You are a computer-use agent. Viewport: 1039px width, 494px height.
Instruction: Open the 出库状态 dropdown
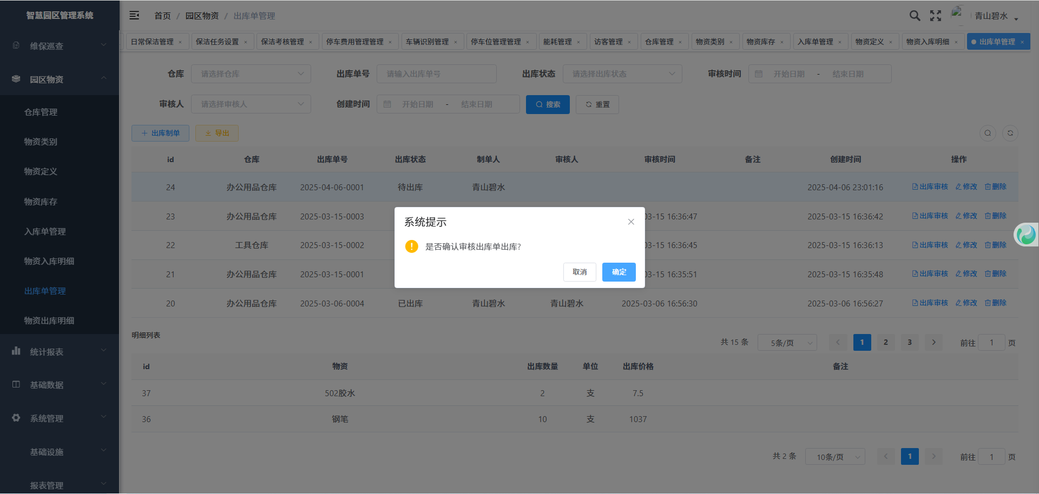[x=622, y=74]
